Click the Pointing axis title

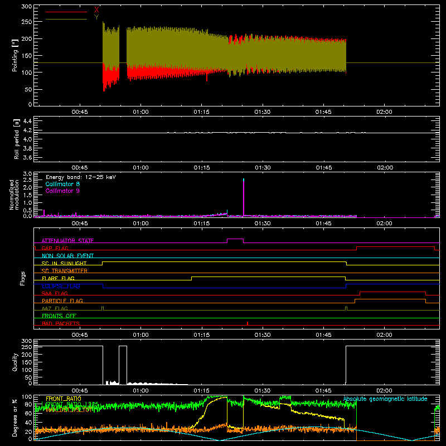(x=15, y=55)
